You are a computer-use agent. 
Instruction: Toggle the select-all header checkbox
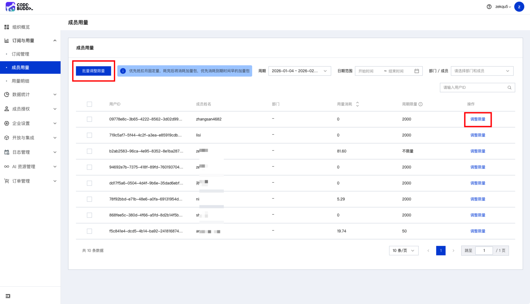[x=89, y=104]
